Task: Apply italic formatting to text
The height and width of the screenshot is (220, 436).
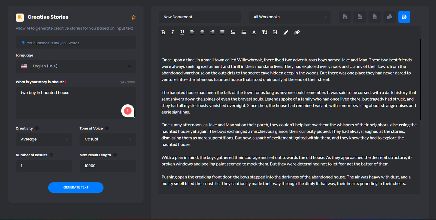Action: (x=172, y=32)
